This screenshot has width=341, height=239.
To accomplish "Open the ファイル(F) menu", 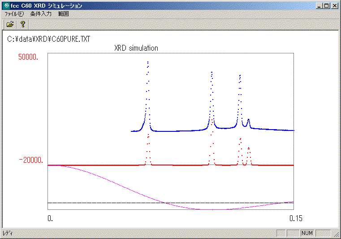I will [14, 14].
